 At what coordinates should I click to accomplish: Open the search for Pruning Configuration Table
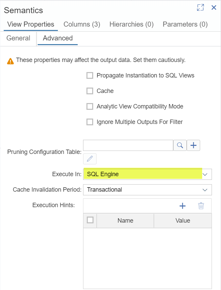(x=180, y=145)
